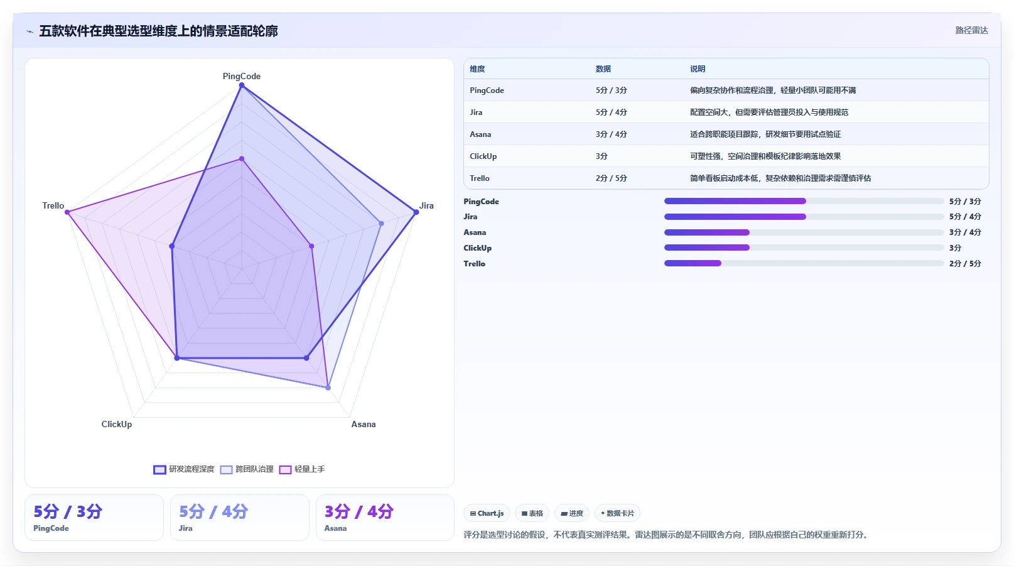Click the 跨团队治理 legend color box
Image resolution: width=1014 pixels, height=566 pixels.
(x=226, y=470)
